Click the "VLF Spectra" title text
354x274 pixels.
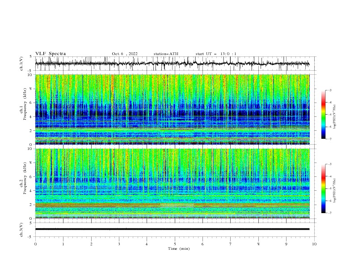point(51,54)
